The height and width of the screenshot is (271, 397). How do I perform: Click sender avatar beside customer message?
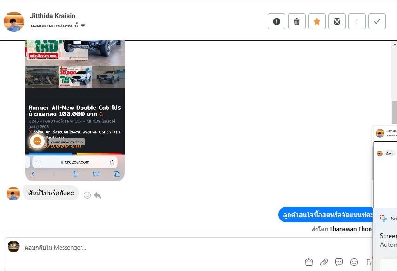coord(13,194)
